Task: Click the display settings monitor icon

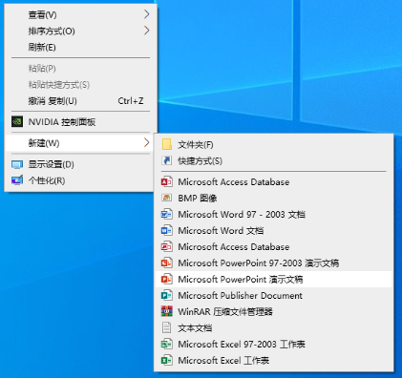Action: click(17, 164)
